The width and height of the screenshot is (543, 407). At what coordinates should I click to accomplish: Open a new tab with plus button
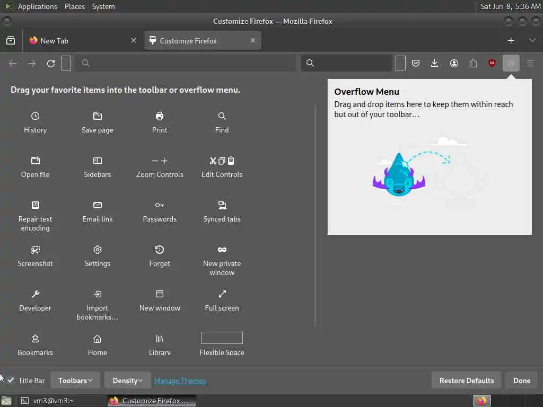[511, 41]
